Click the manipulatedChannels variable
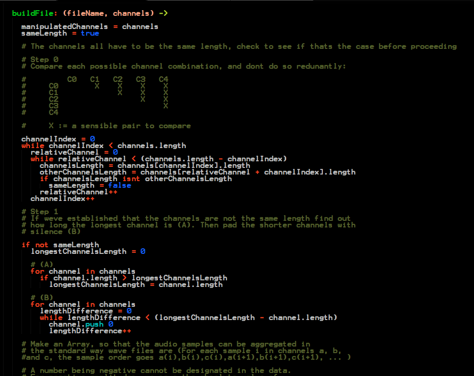The height and width of the screenshot is (376, 474). coord(64,26)
